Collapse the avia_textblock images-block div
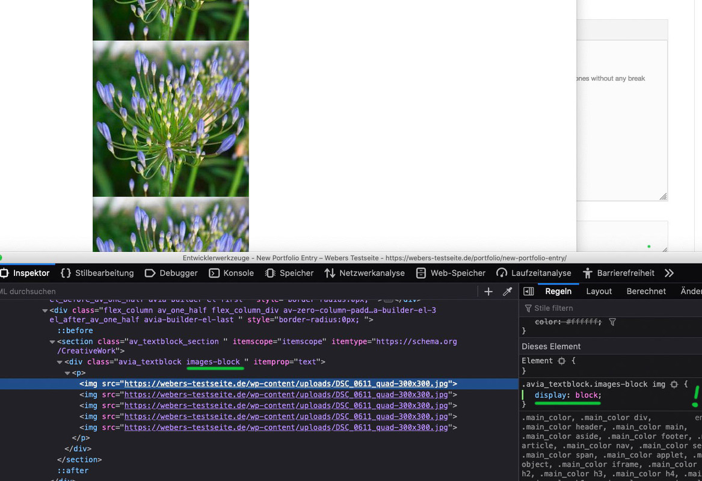702x481 pixels. pyautogui.click(x=60, y=362)
